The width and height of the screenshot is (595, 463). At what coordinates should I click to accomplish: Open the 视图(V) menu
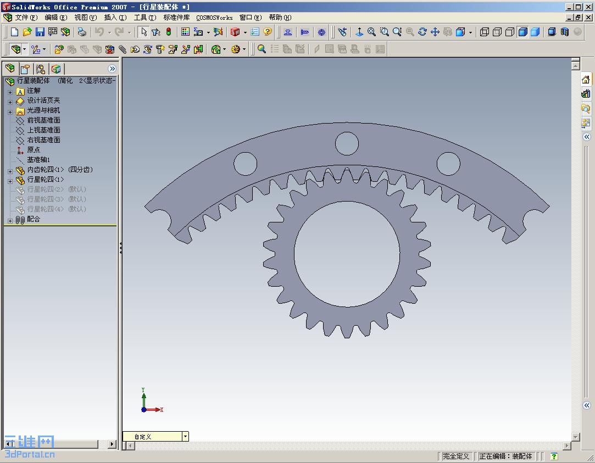(85, 18)
